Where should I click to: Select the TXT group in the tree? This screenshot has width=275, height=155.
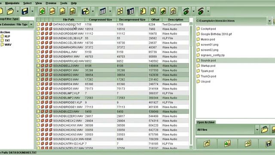tap(7, 40)
